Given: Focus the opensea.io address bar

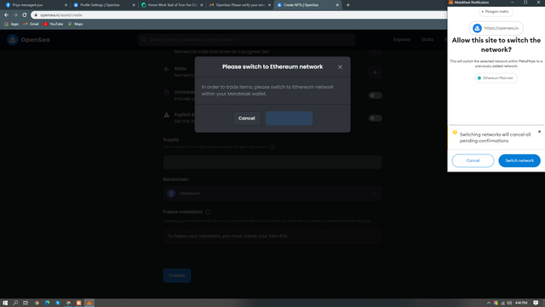Looking at the screenshot, I should pos(240,15).
